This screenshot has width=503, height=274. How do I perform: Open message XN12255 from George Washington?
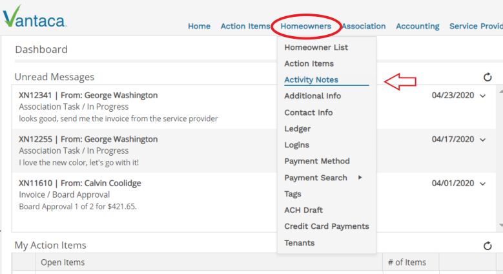coord(88,140)
